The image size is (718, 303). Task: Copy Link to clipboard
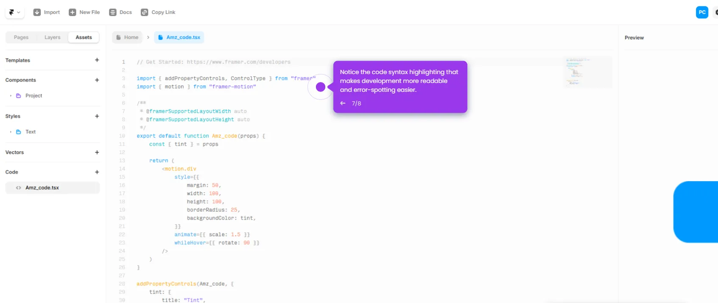point(163,12)
